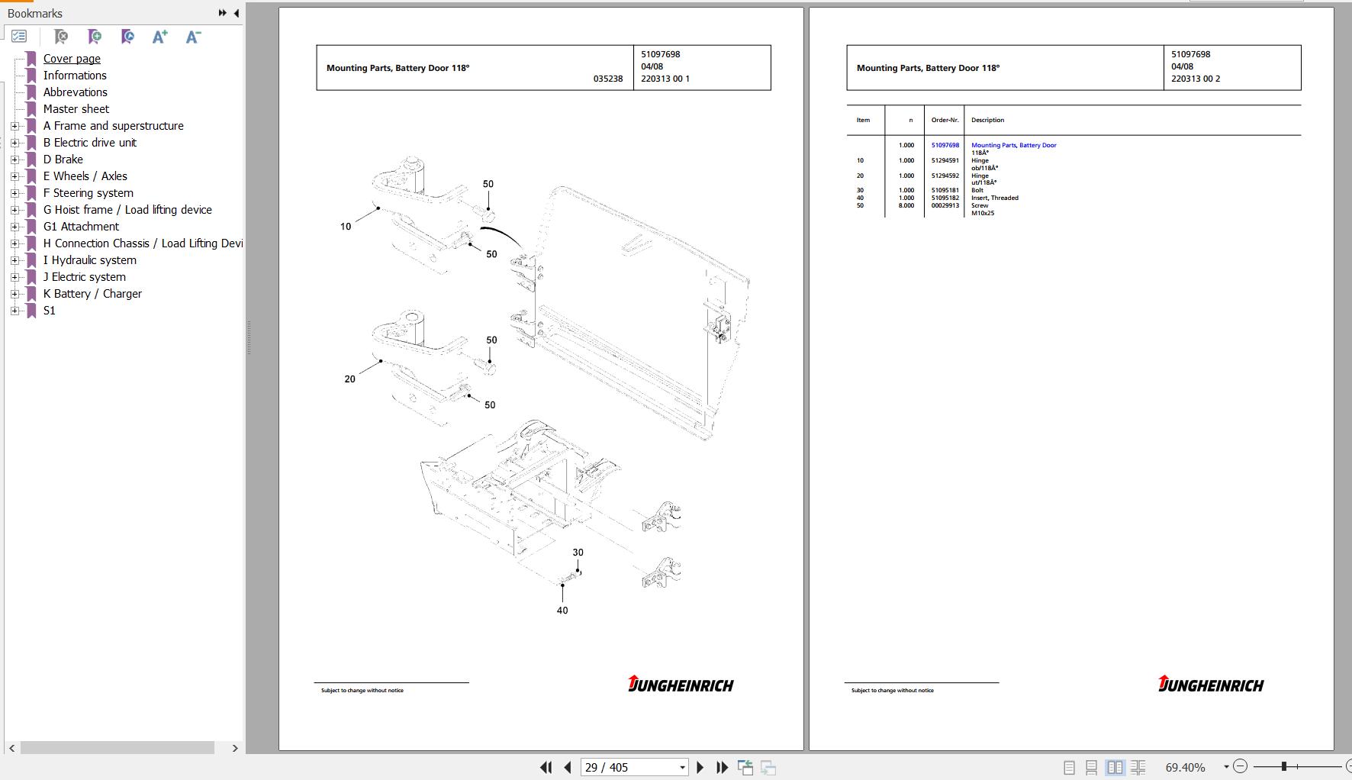This screenshot has width=1352, height=780.
Task: Click the zoom slider handle
Action: tap(1284, 765)
